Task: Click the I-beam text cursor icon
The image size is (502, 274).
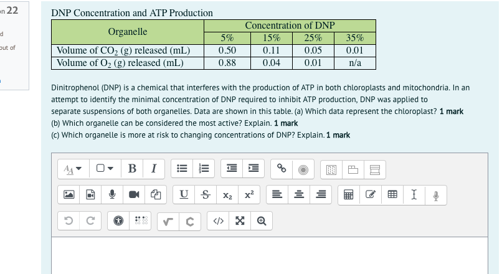Action: 414,195
